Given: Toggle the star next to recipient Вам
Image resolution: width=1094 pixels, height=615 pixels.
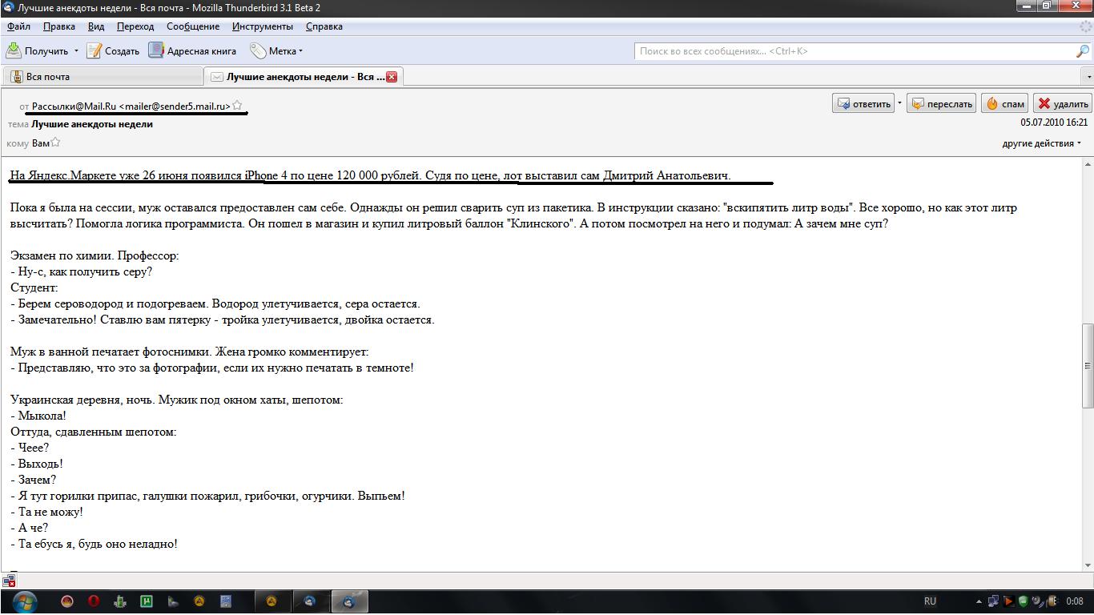Looking at the screenshot, I should pos(55,143).
